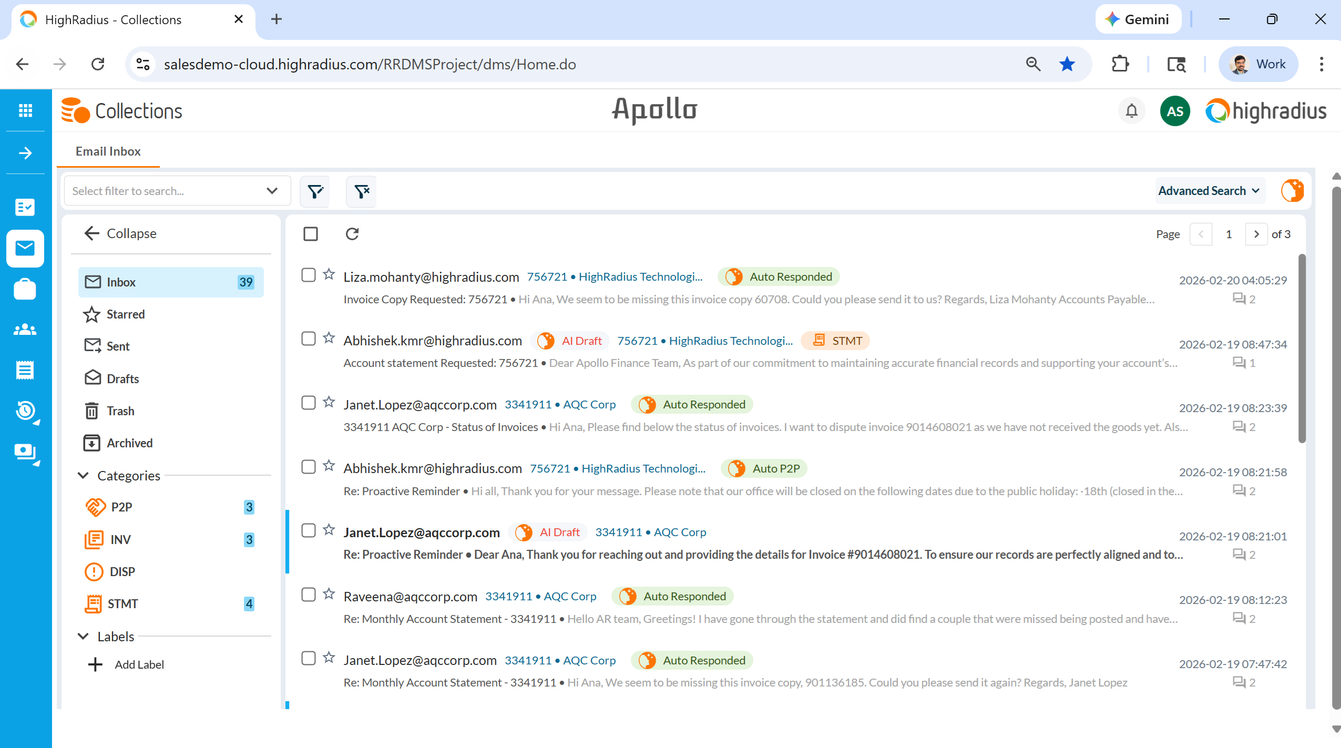Switch to the Email Inbox tab
Viewport: 1341px width, 748px height.
(x=108, y=151)
